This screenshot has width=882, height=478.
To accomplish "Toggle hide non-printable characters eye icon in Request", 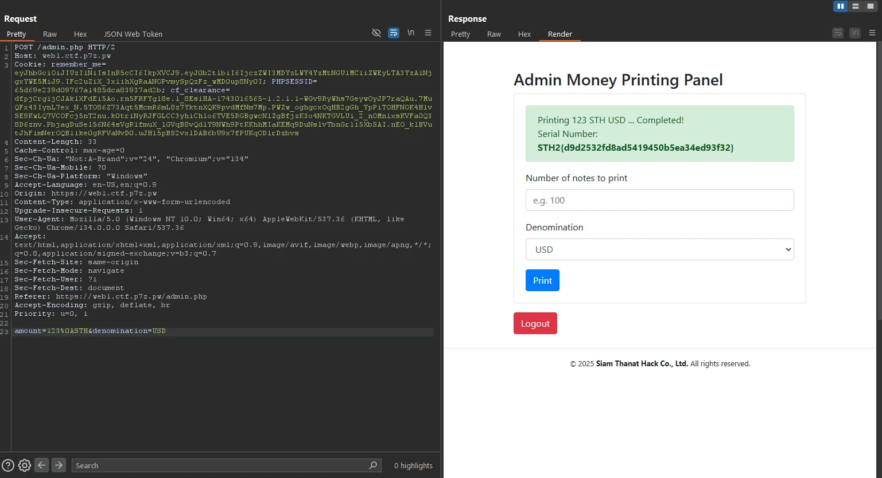I will point(376,33).
